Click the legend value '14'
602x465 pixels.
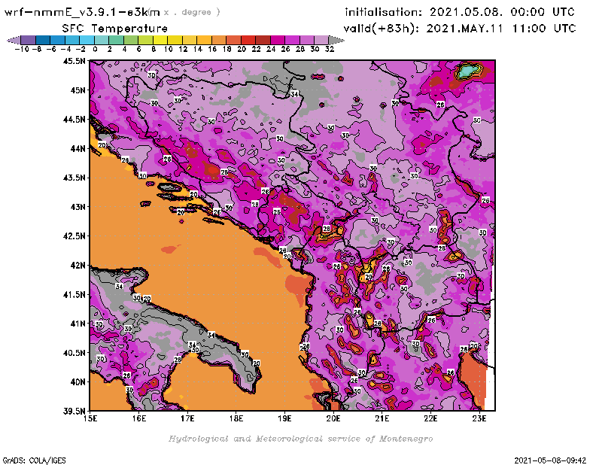197,49
